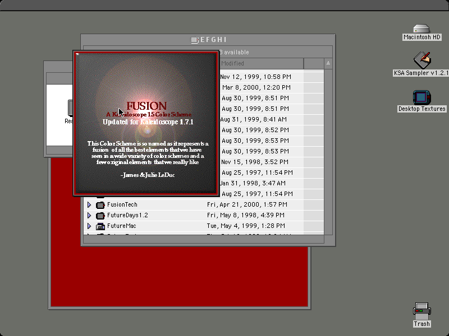
Task: Click the date Jan 31, 1998, 3:47 AM
Action: 253,183
